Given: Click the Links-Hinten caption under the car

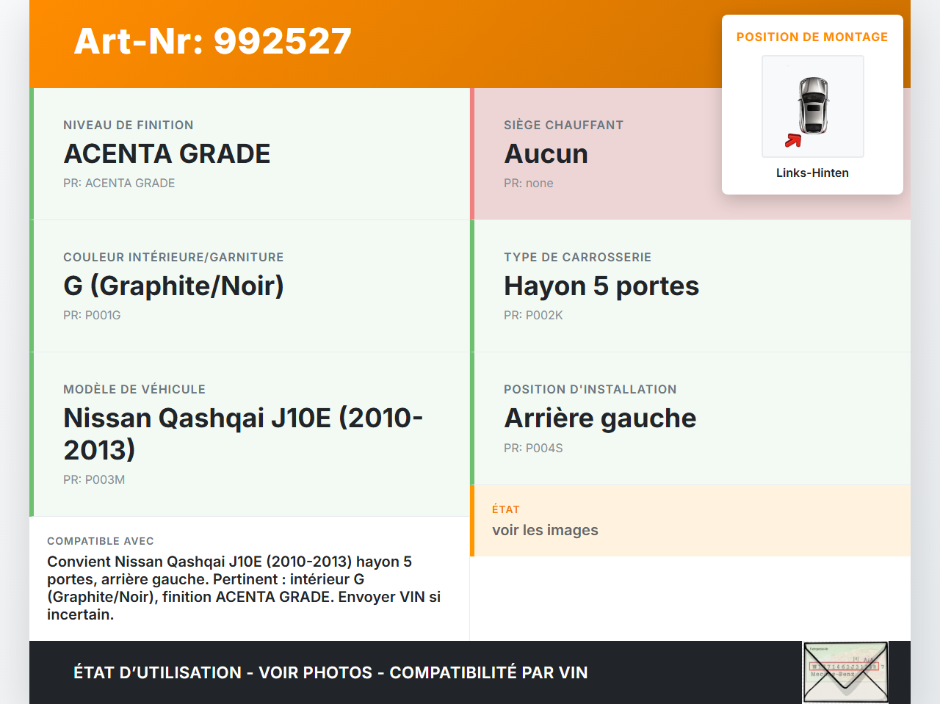Looking at the screenshot, I should click(x=812, y=173).
